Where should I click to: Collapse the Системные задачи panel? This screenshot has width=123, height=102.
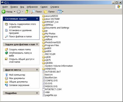[37, 19]
